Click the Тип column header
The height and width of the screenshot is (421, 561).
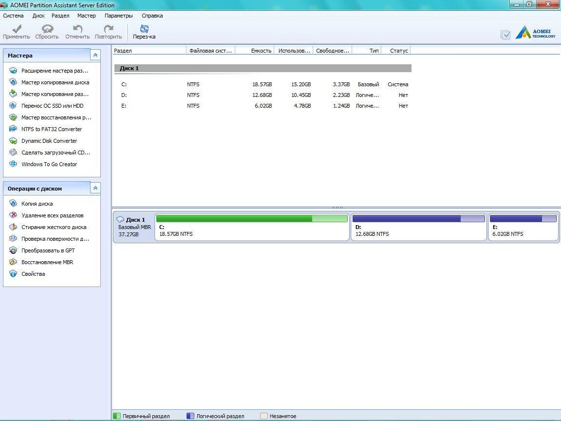367,51
